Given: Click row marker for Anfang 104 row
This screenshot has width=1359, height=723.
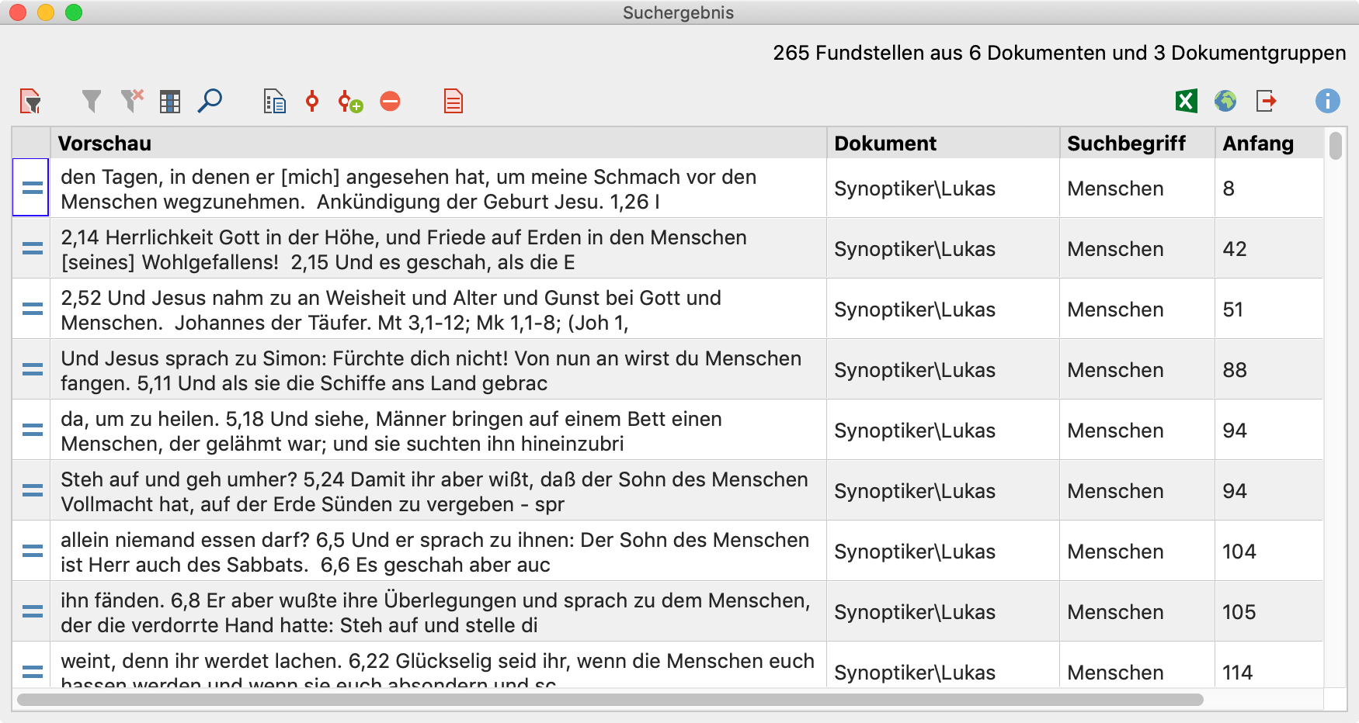Looking at the screenshot, I should (32, 551).
